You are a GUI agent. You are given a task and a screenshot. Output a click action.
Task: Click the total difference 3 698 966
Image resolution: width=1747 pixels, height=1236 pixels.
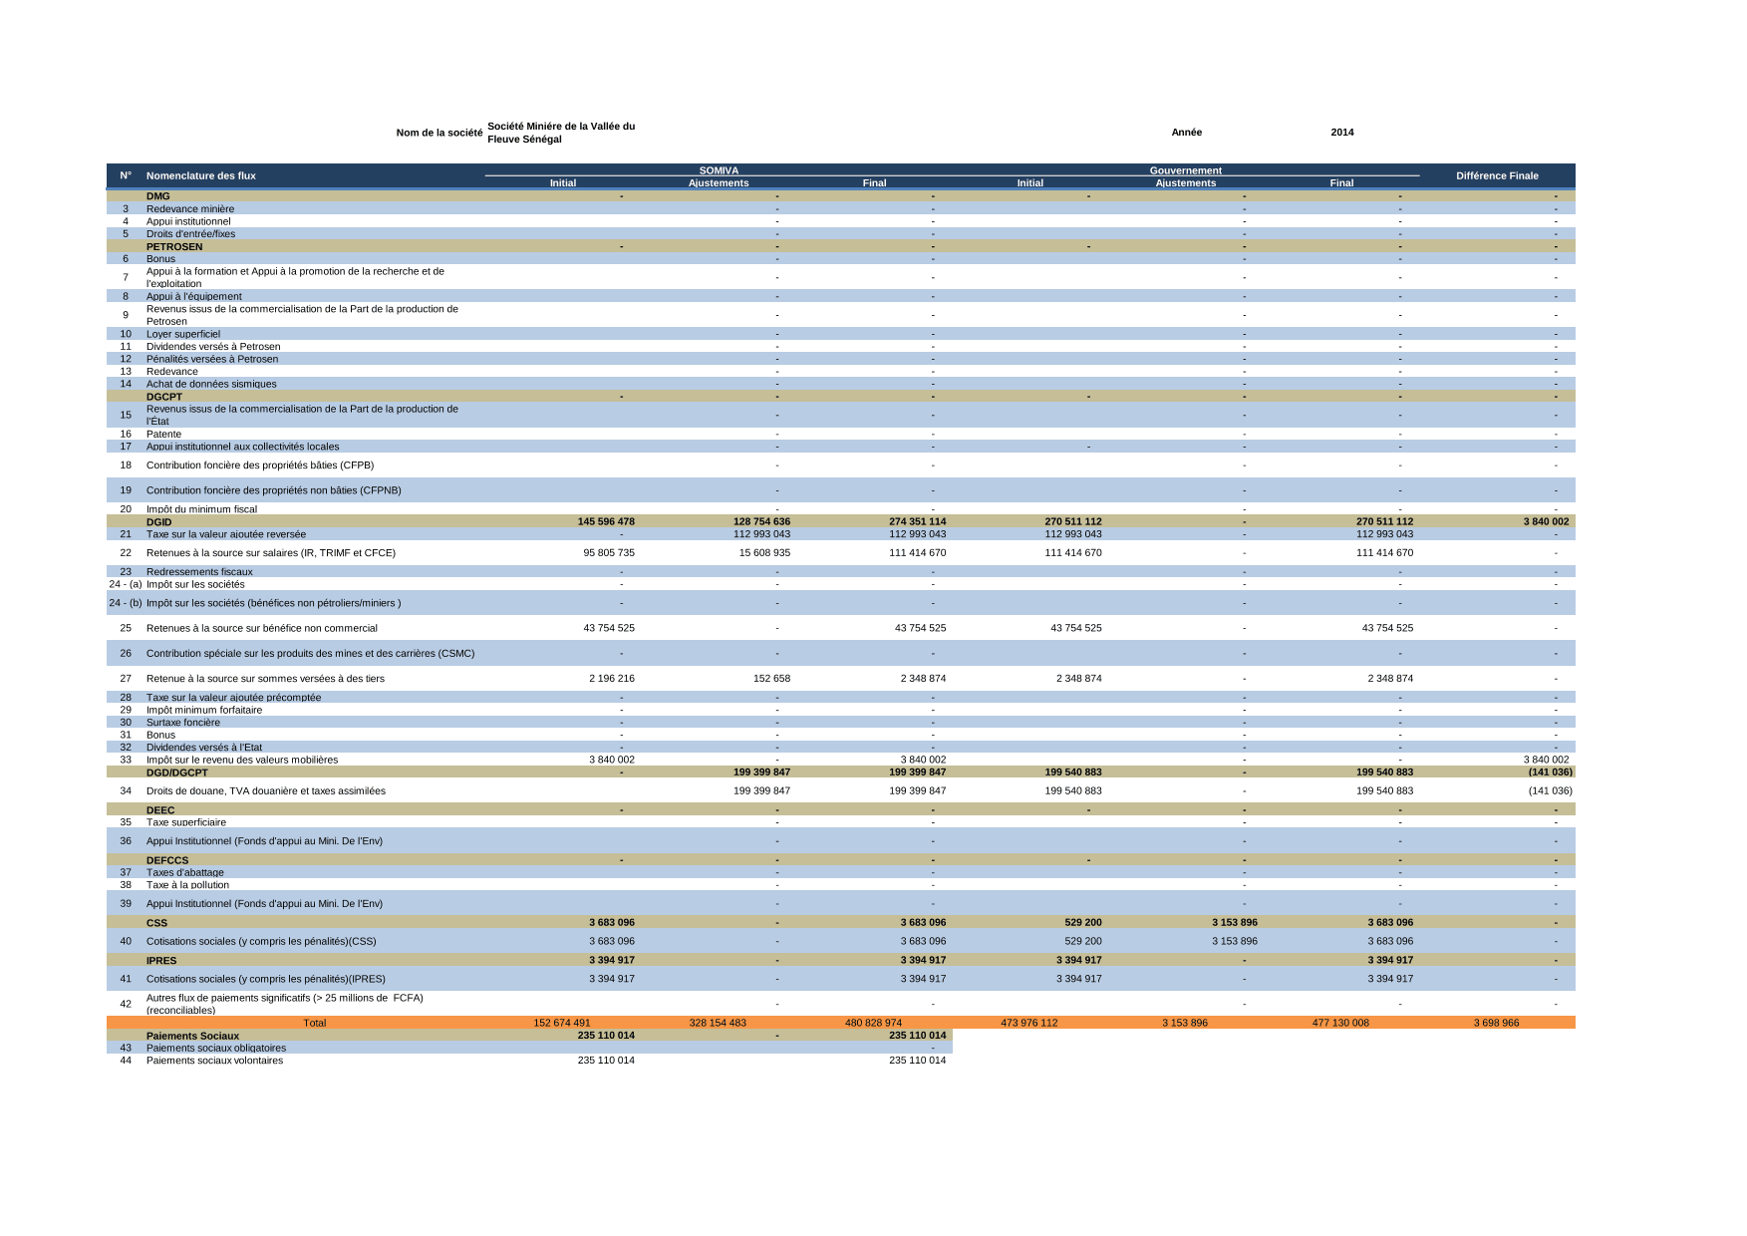click(x=1496, y=1023)
